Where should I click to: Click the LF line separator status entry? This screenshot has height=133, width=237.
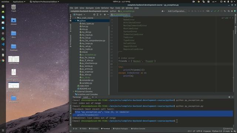194,131
